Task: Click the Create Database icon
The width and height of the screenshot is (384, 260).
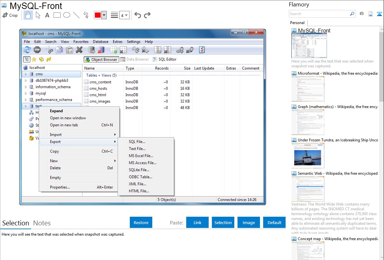Action: point(92,50)
